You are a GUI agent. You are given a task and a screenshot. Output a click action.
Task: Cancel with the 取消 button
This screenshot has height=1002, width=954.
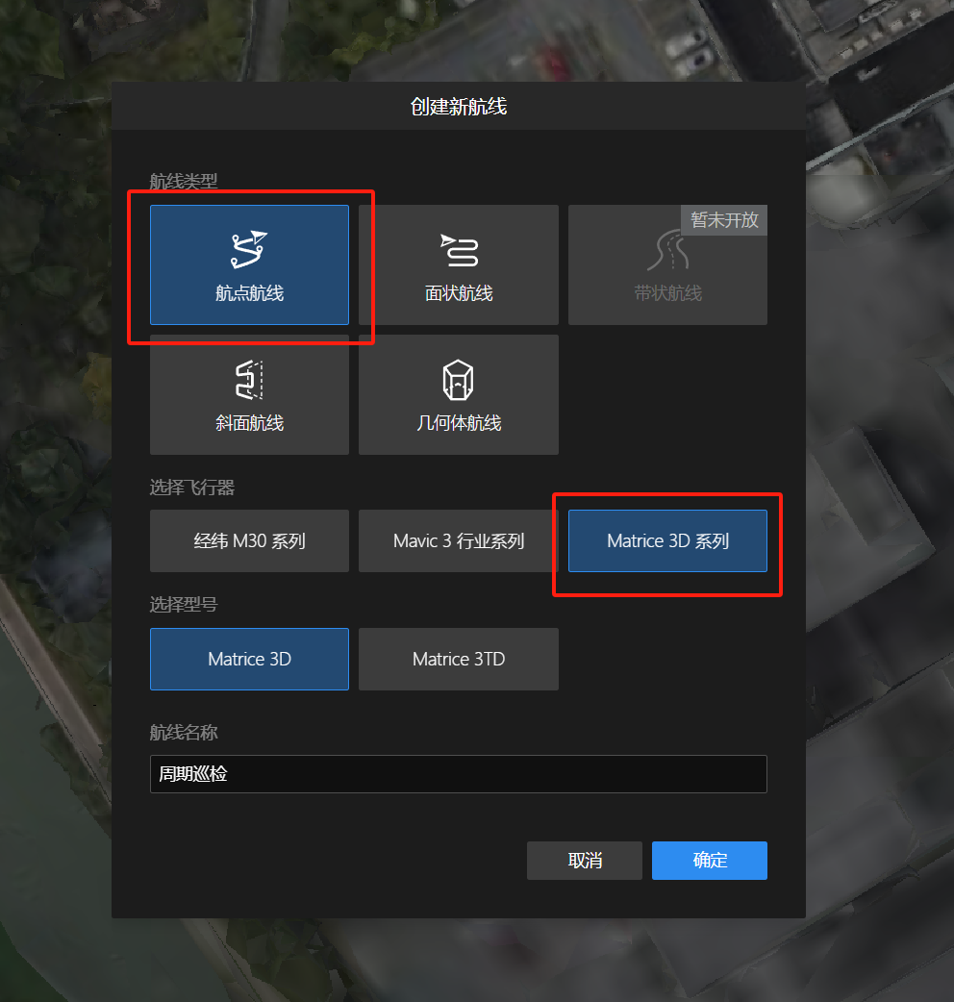click(585, 860)
